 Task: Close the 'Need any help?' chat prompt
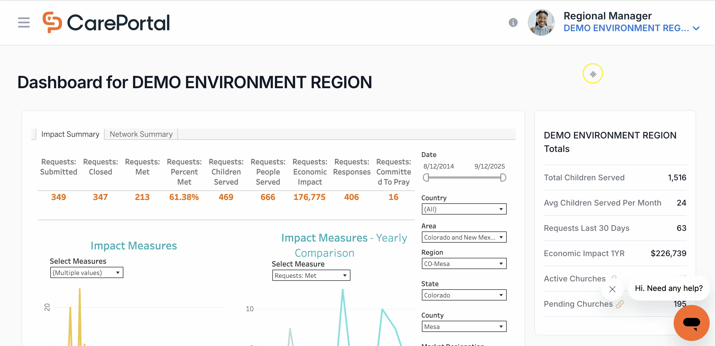(612, 289)
